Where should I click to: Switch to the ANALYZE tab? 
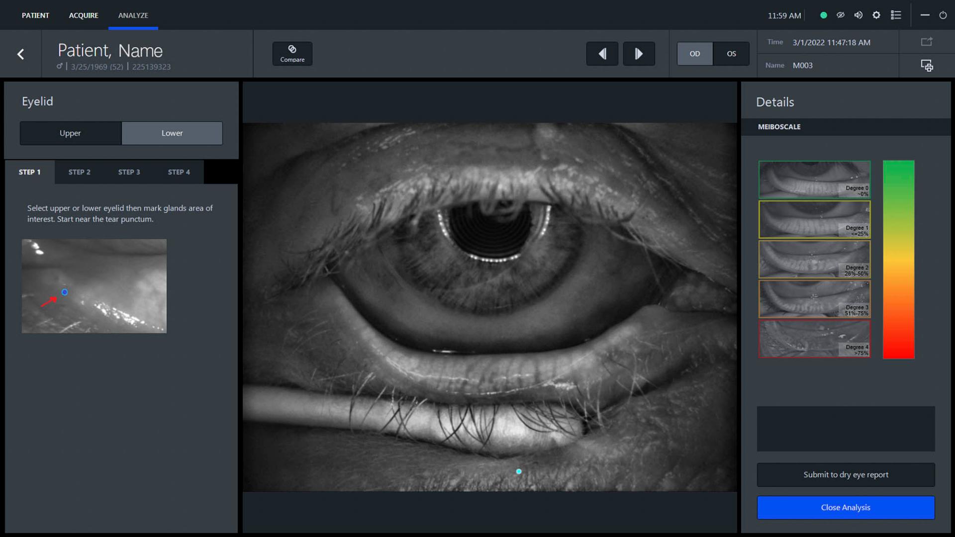click(x=133, y=15)
